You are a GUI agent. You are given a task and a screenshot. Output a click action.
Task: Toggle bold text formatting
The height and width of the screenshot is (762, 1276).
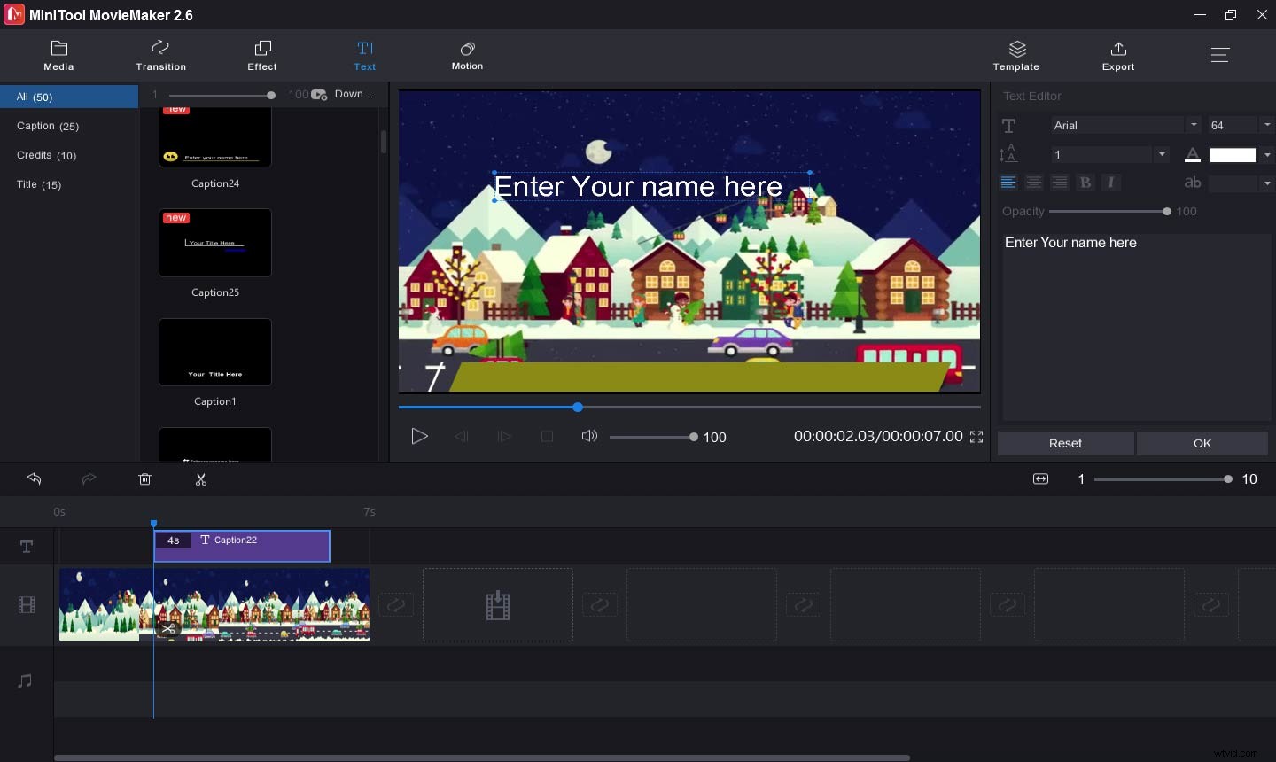coord(1085,183)
